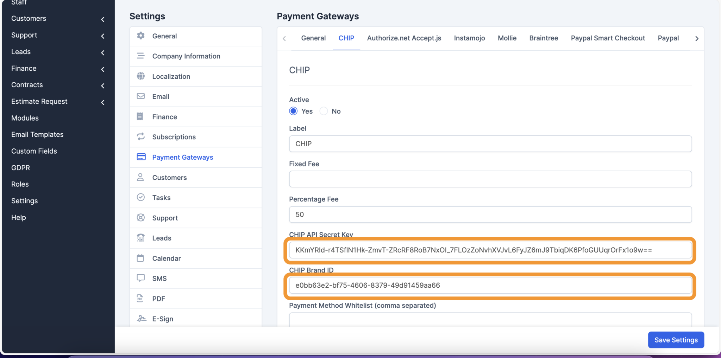Click the General settings gear icon
The height and width of the screenshot is (358, 721).
click(x=140, y=36)
